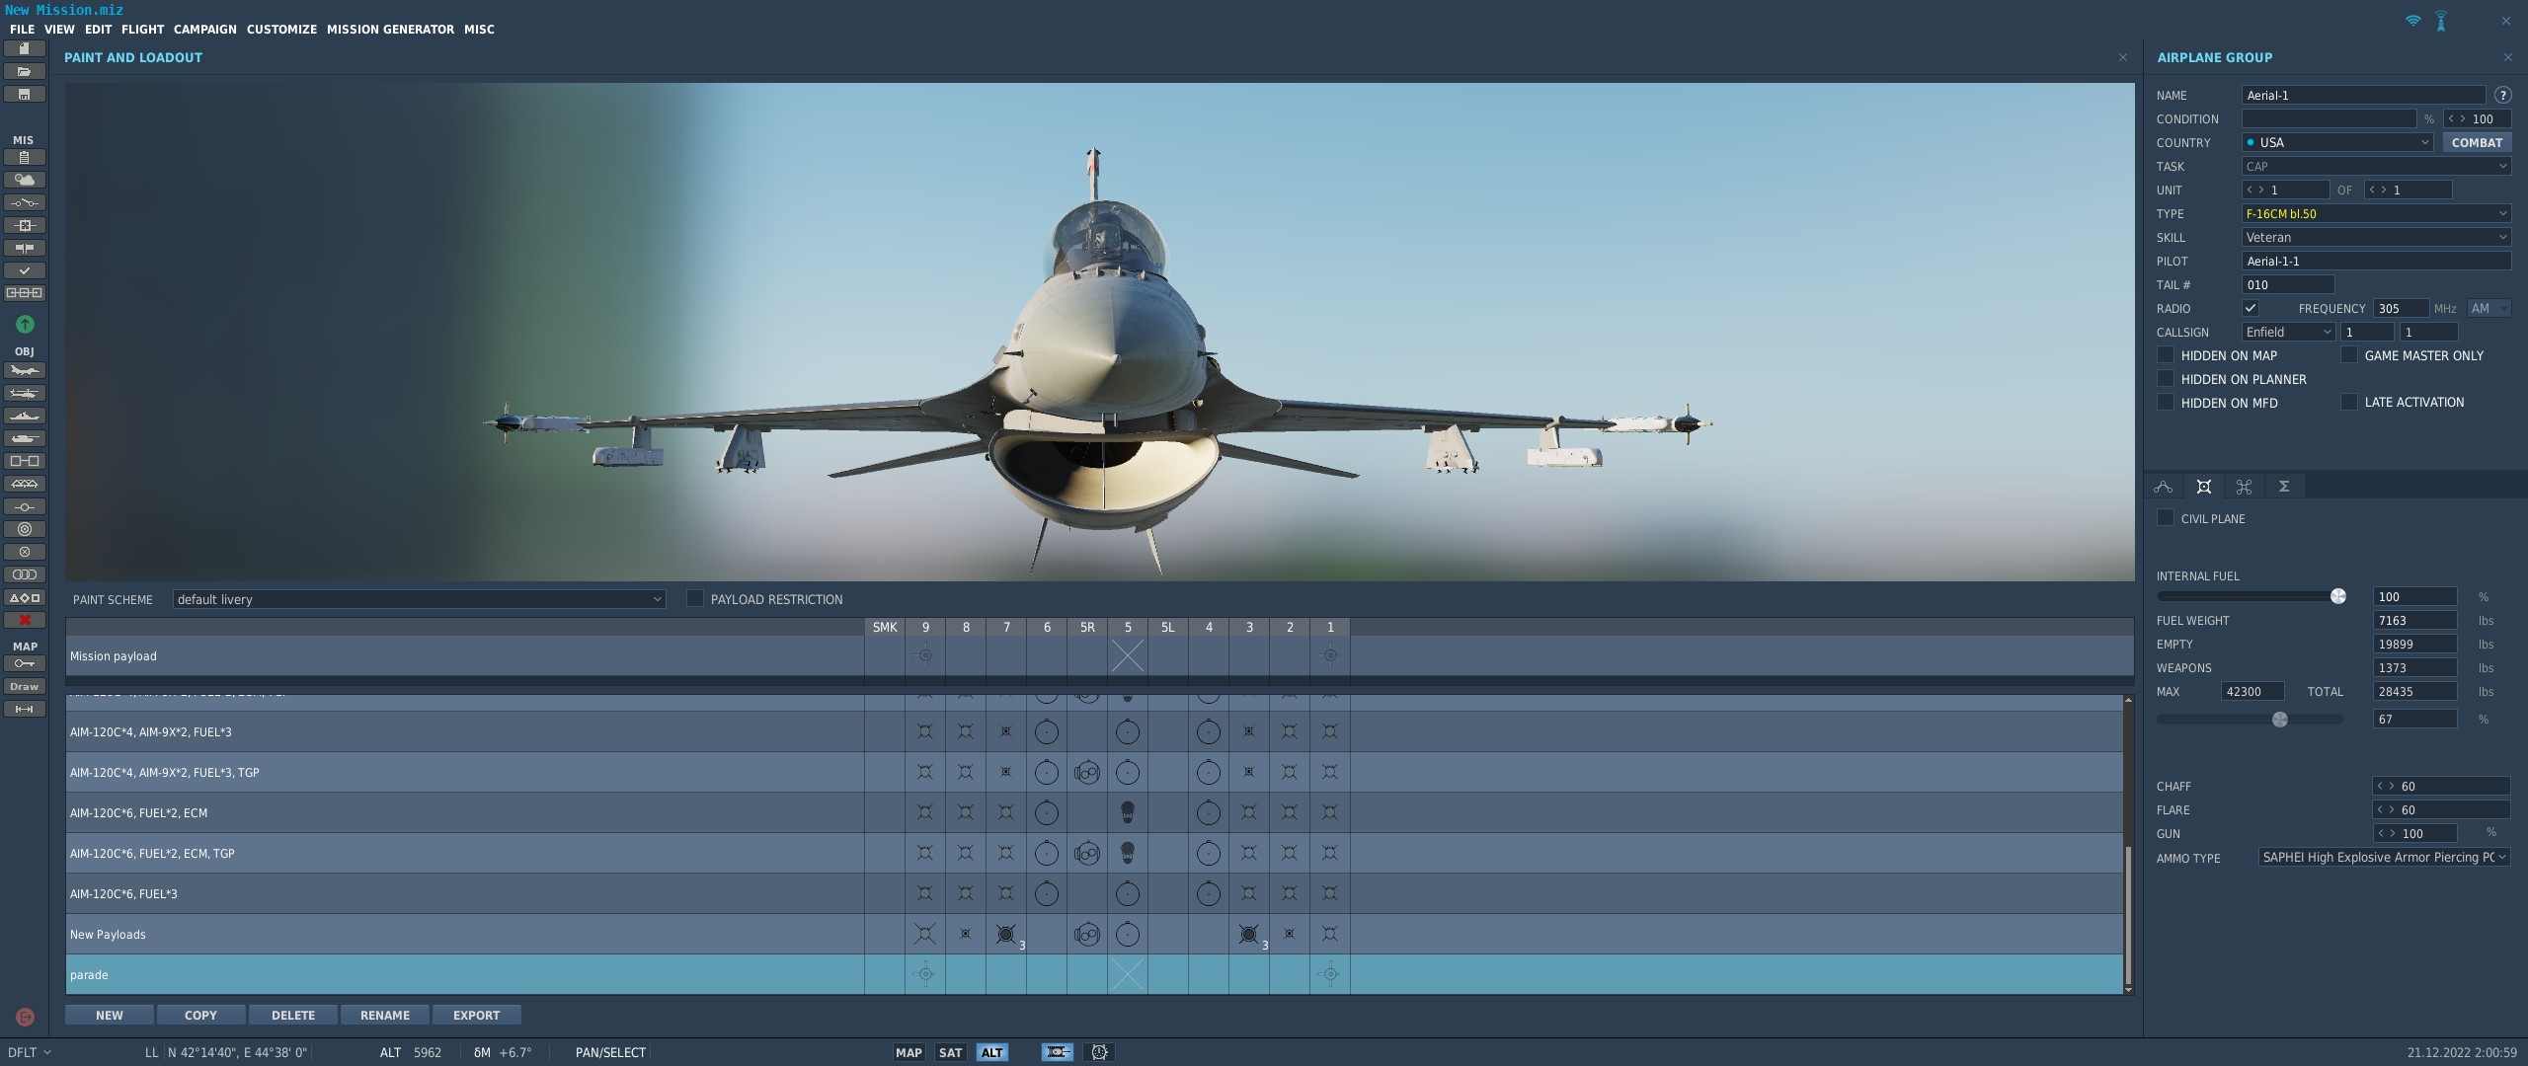Click the green fly mission arrow icon
Viewport: 2528px width, 1066px height.
click(25, 324)
